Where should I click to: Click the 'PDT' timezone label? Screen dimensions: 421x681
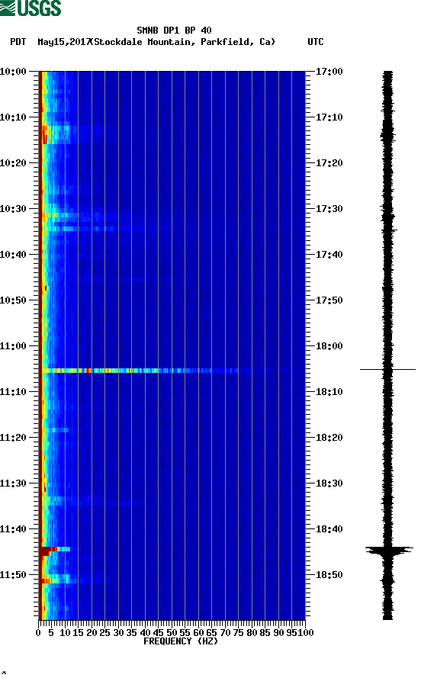point(18,42)
